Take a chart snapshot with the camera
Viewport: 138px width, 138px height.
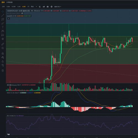(x=48, y=7)
